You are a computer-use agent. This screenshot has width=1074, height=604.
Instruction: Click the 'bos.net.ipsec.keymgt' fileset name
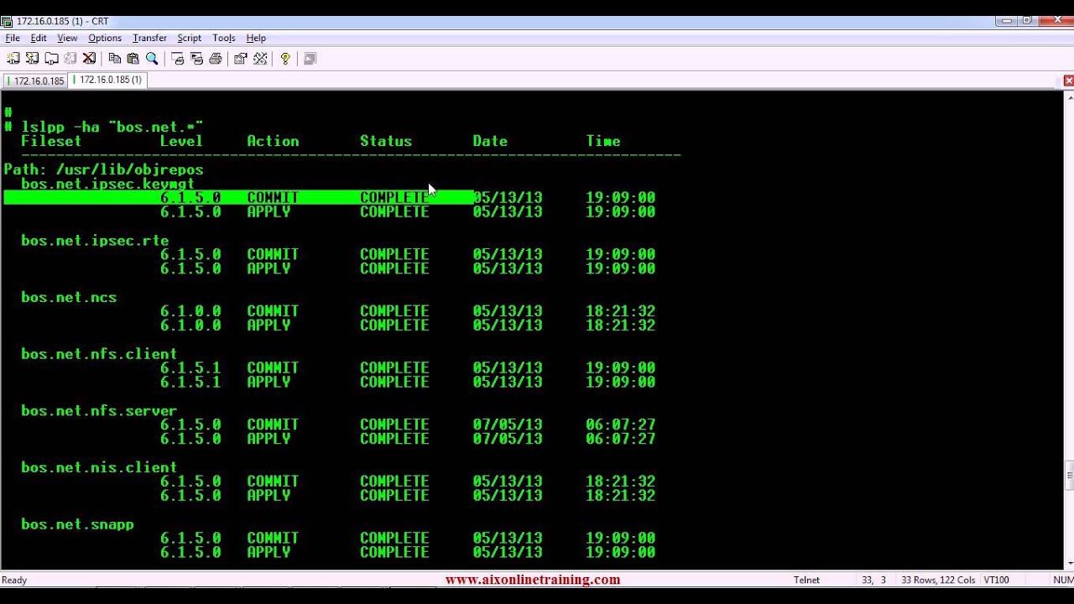pos(107,184)
